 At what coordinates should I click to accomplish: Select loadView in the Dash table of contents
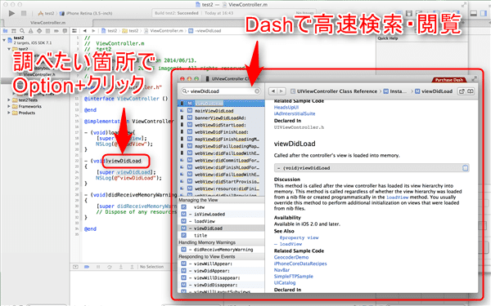(x=221, y=221)
